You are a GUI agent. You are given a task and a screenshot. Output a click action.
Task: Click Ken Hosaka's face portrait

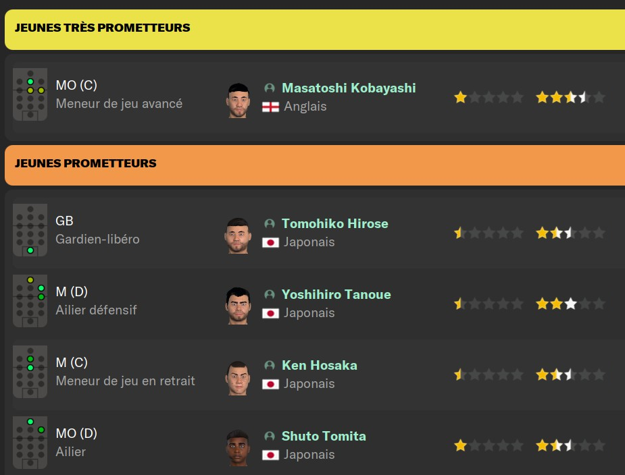coord(238,376)
